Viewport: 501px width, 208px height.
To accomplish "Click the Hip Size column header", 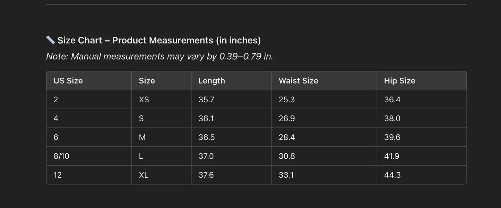I will (x=399, y=81).
